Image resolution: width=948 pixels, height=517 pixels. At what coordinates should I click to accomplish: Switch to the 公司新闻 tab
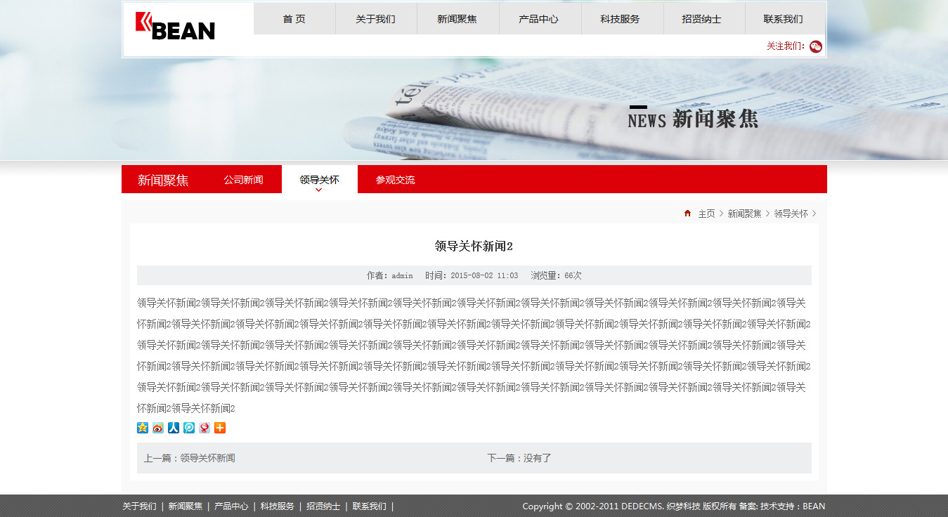coord(243,180)
